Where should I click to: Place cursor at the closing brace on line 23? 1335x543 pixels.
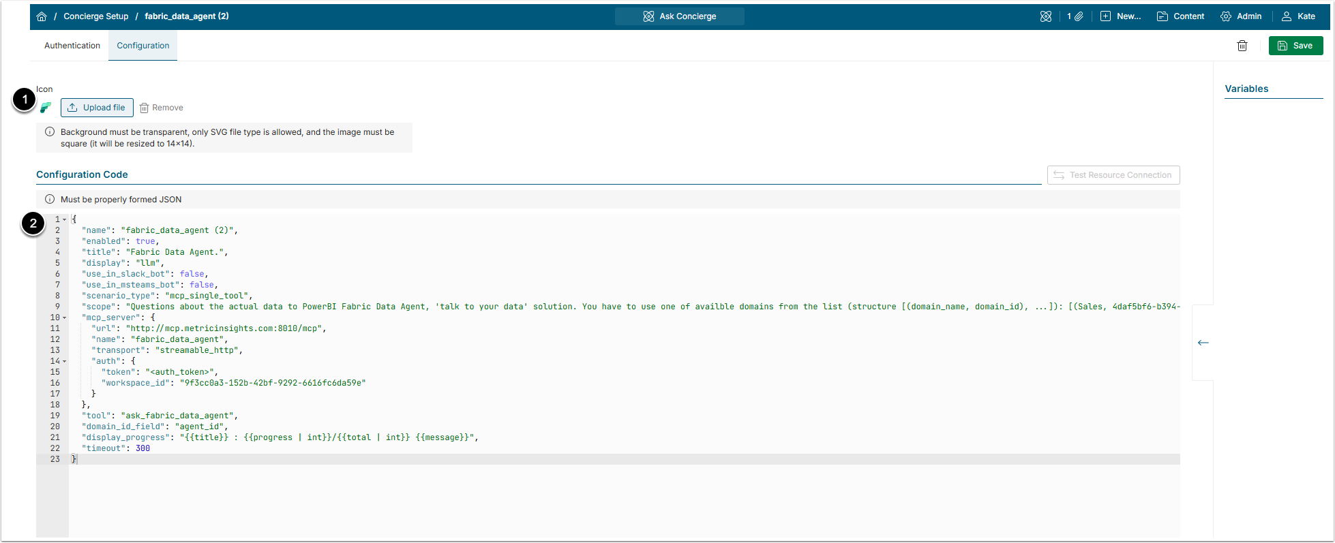click(x=74, y=459)
